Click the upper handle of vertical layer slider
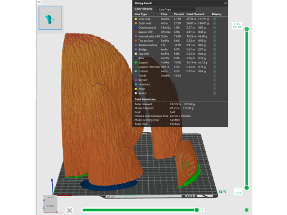 246,29
